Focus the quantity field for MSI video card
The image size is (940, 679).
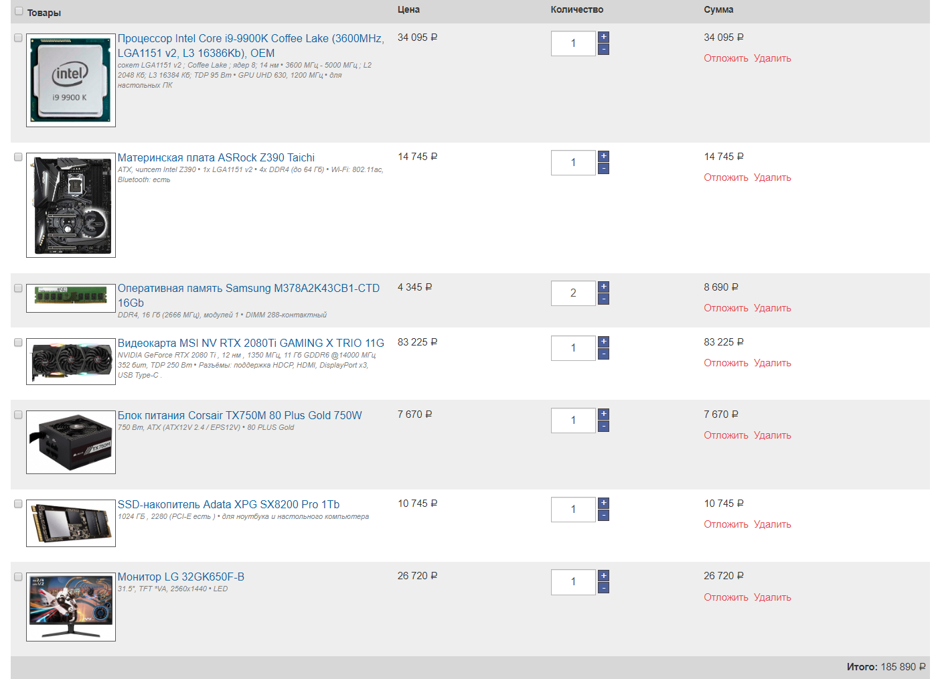coord(573,348)
